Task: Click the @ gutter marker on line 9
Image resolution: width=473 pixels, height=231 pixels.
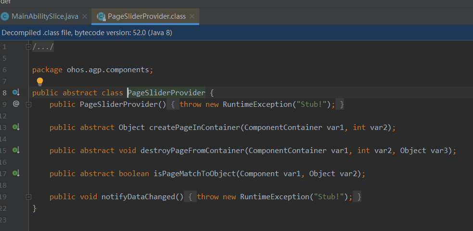Action: 16,104
